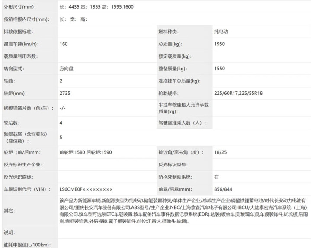Click the track value 前轮距:1580 后轮距:1590
This screenshot has height=248, width=311.
click(86, 152)
